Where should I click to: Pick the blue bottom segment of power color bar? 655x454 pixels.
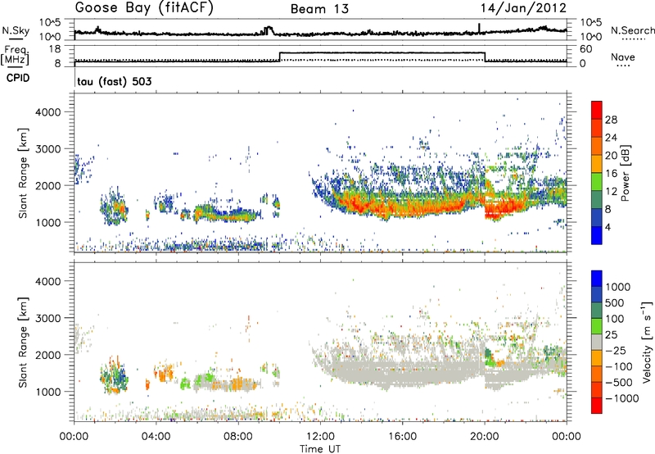click(597, 235)
